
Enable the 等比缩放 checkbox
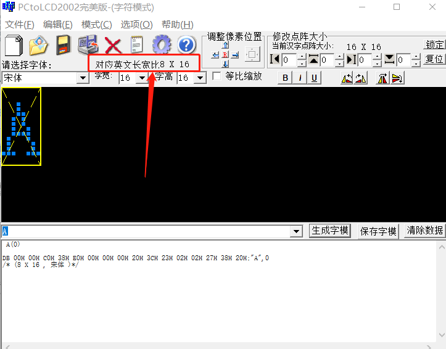(x=217, y=76)
